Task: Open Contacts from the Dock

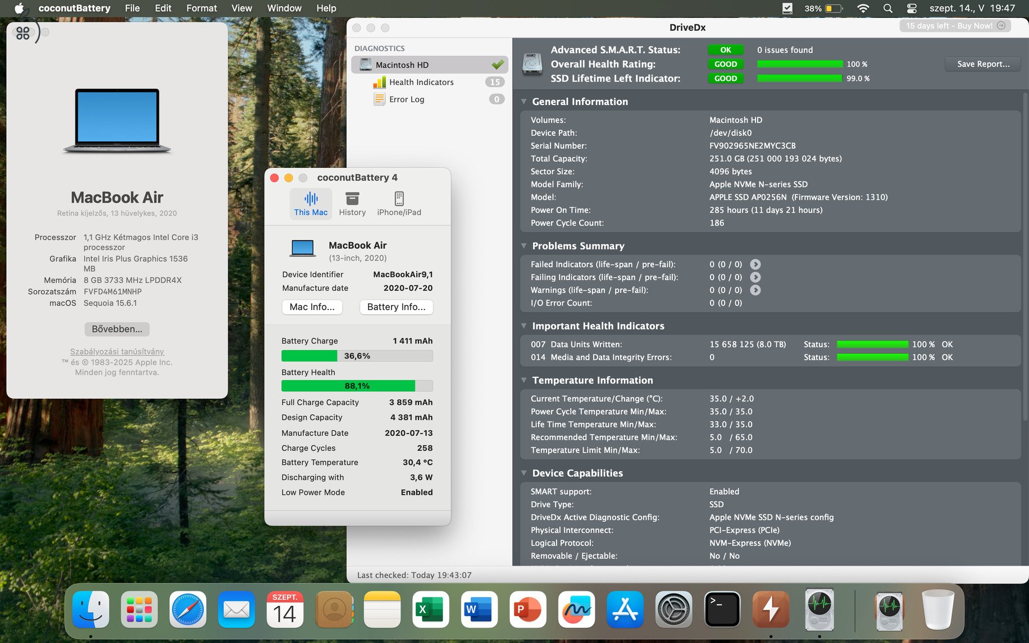Action: coord(334,610)
